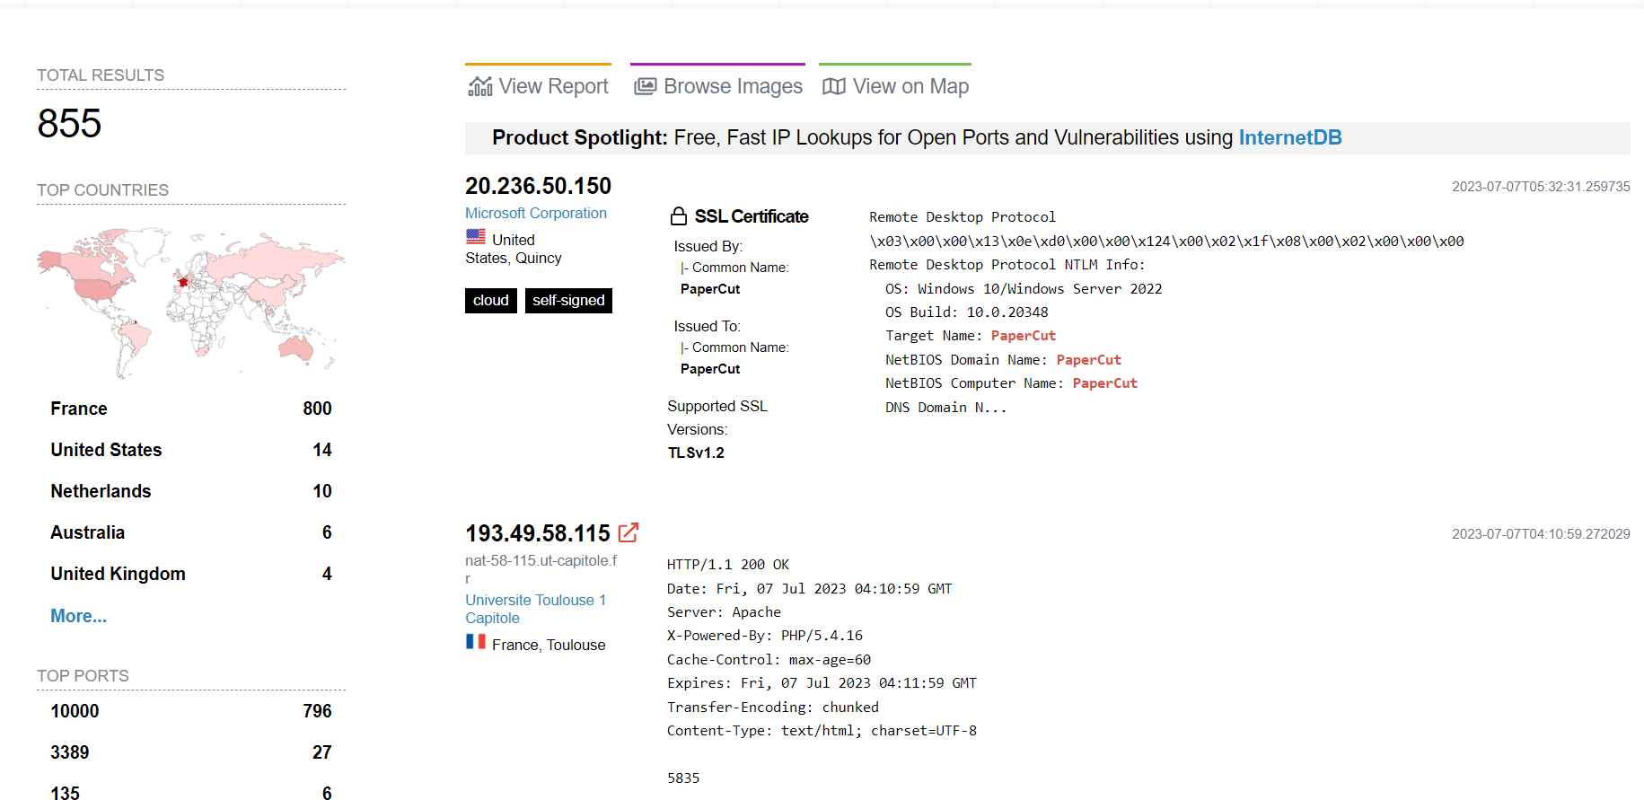Select port 3389 in Top Ports

pyautogui.click(x=70, y=752)
